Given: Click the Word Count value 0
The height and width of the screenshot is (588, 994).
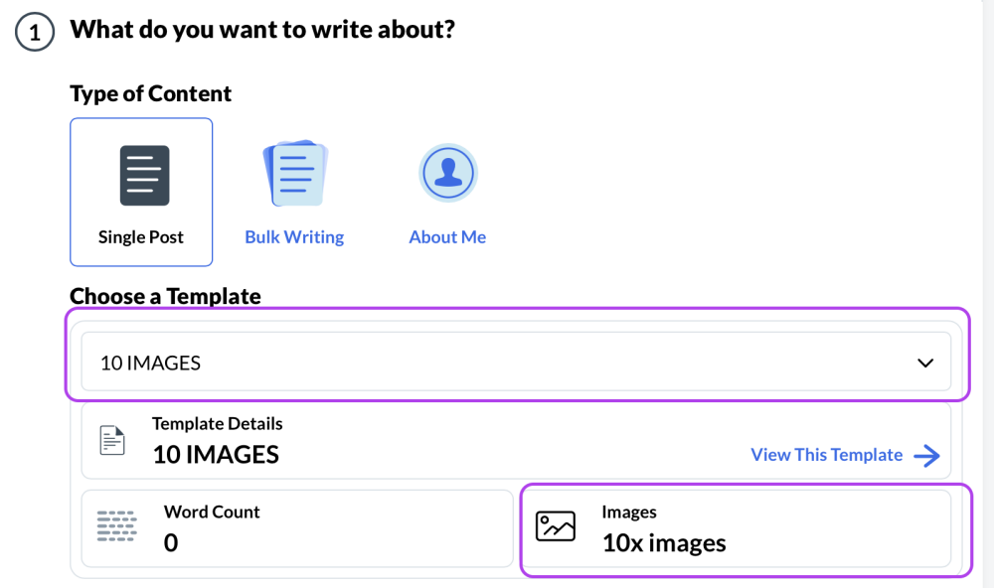Looking at the screenshot, I should coord(171,542).
